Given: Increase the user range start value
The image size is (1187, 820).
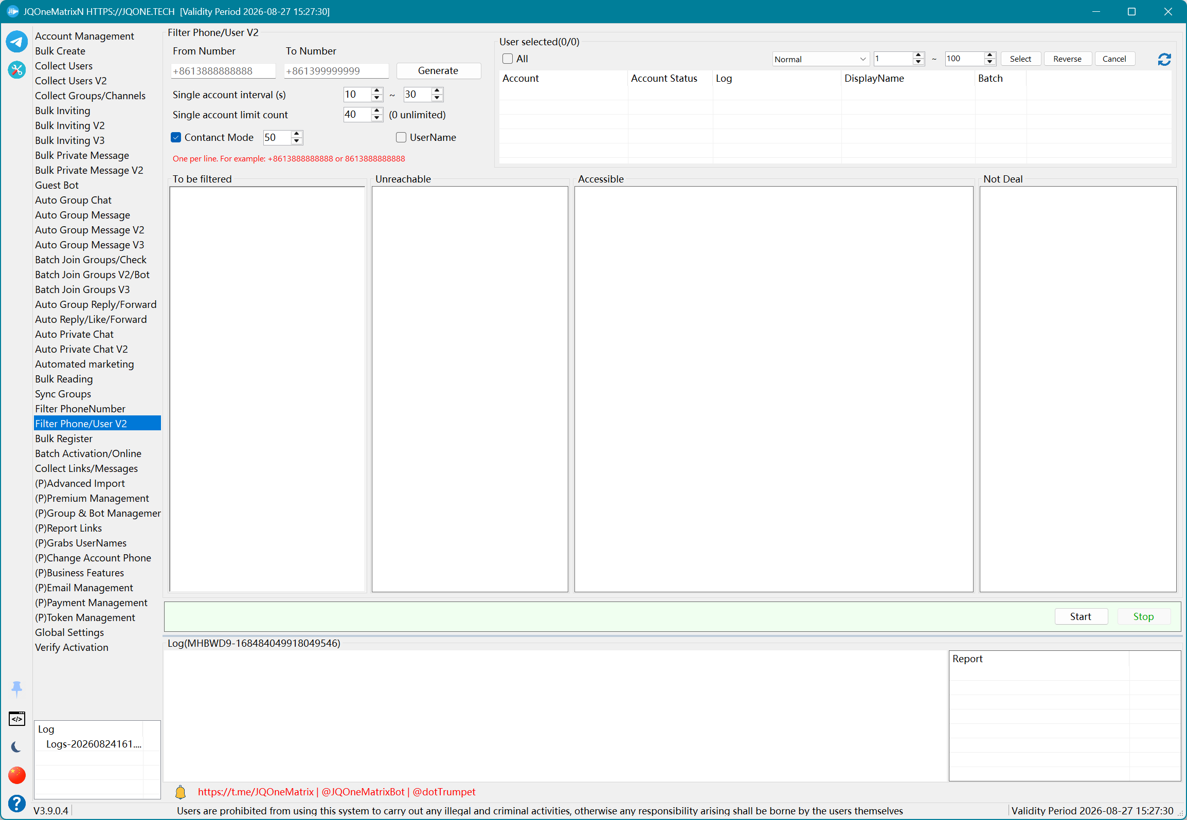Looking at the screenshot, I should [x=919, y=56].
